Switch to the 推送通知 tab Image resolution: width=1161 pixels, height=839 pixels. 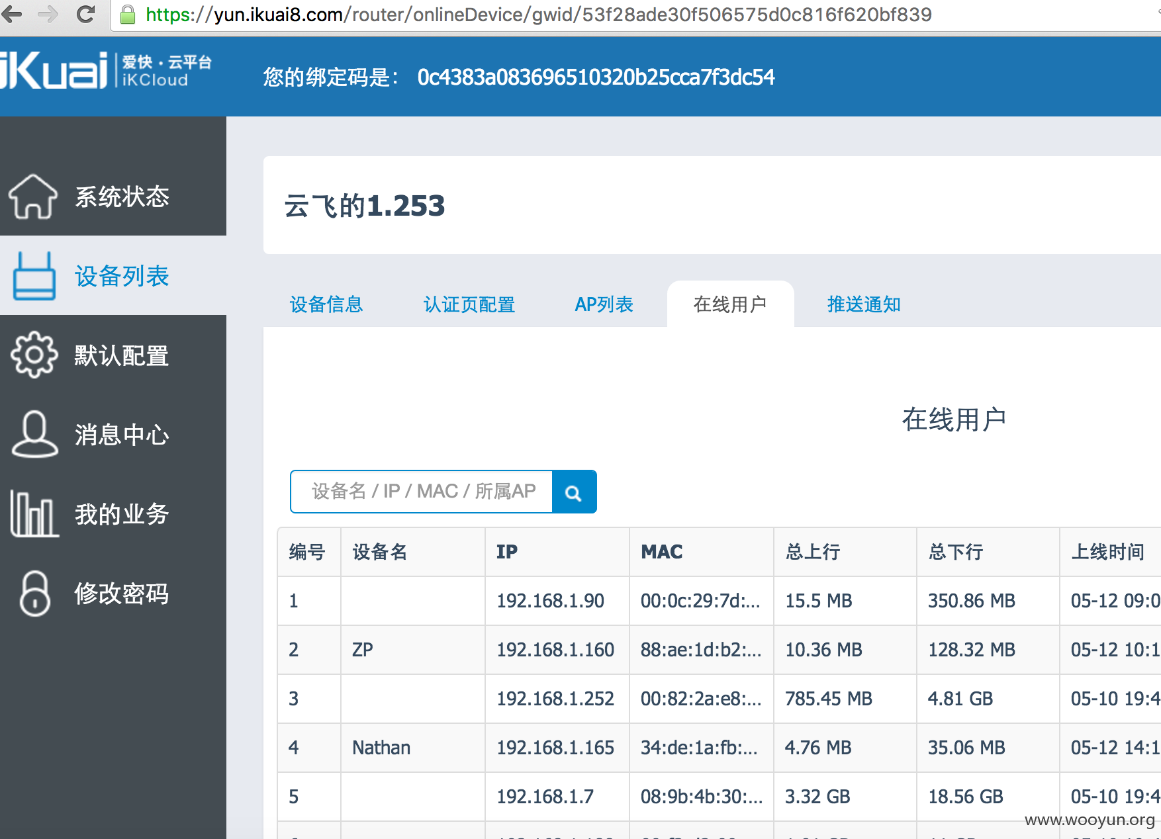864,304
